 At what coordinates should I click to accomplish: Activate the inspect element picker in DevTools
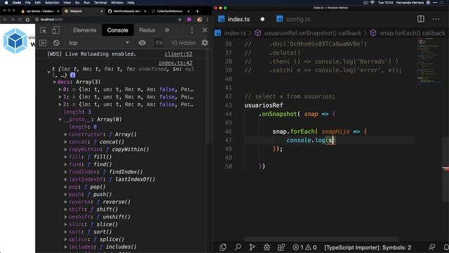click(x=43, y=30)
